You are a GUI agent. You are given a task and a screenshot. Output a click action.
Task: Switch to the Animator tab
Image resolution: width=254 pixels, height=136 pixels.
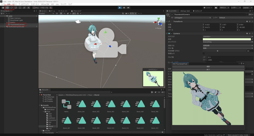coord(63,11)
